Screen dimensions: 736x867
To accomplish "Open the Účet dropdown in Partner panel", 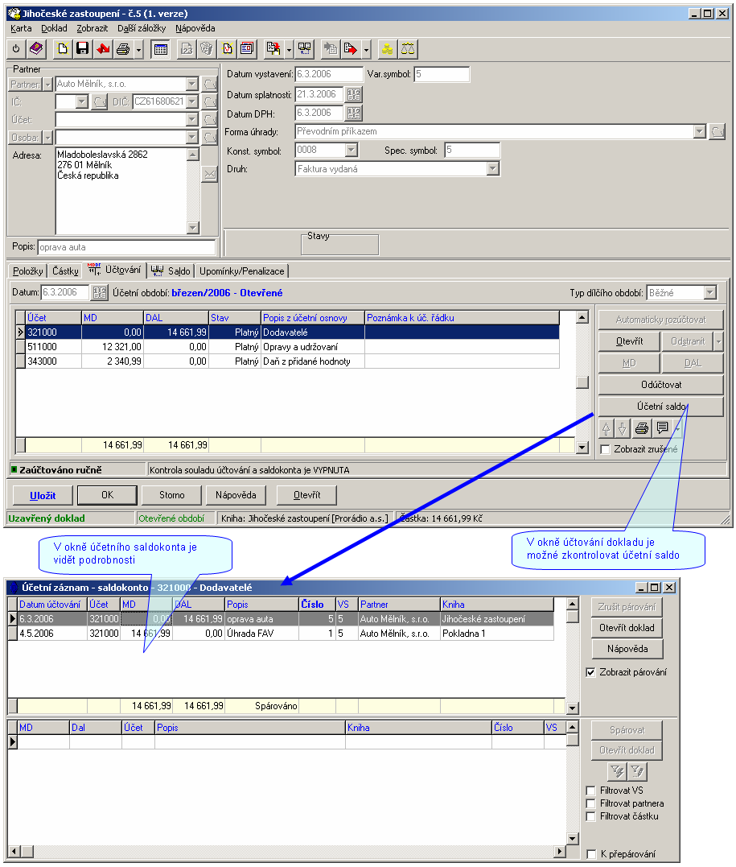I will pyautogui.click(x=192, y=119).
